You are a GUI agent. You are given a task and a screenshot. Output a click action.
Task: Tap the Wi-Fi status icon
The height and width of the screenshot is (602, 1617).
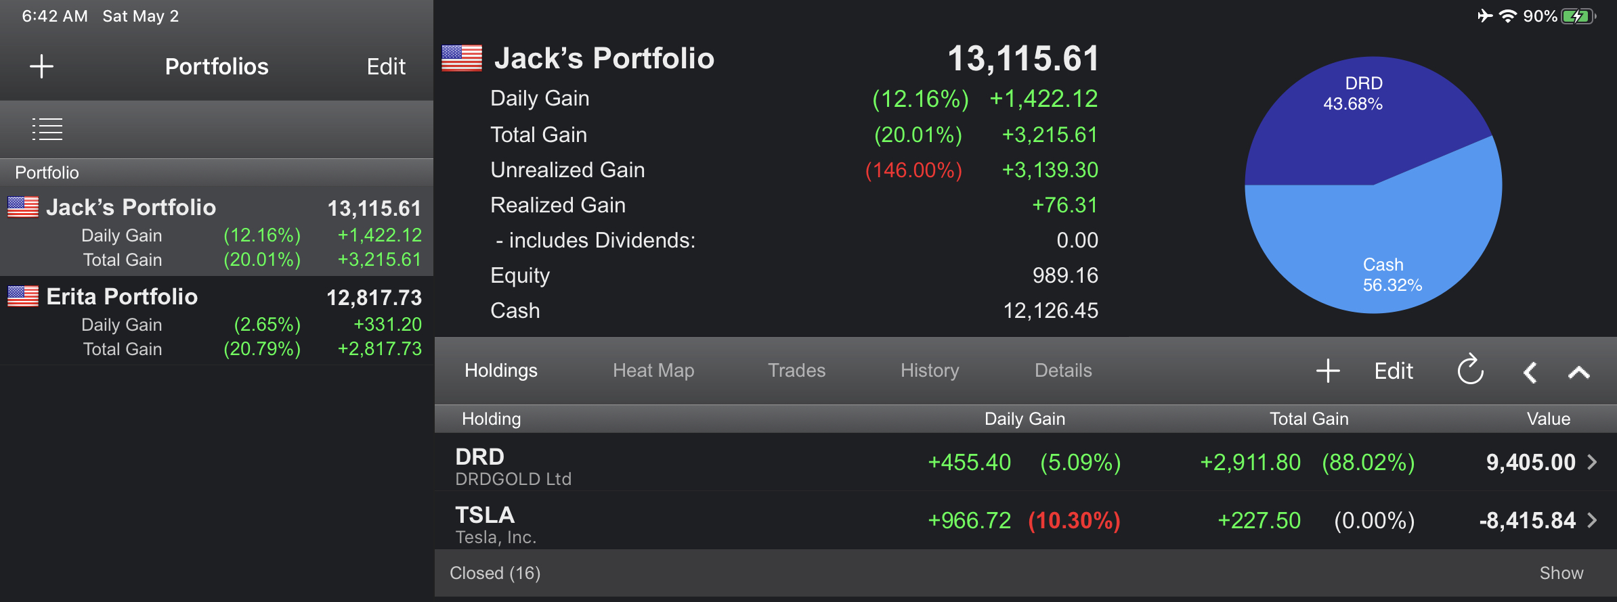click(x=1508, y=16)
